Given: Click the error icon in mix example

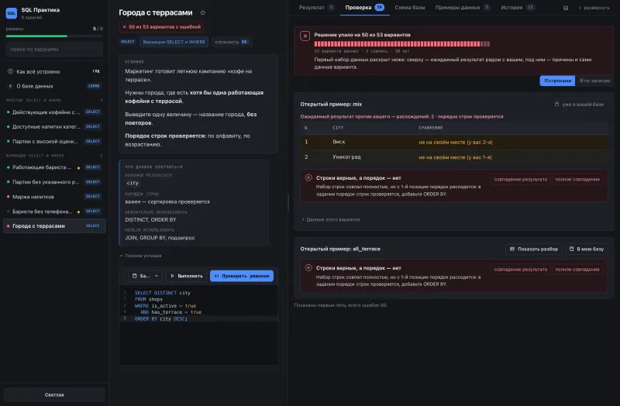Looking at the screenshot, I should coord(308,178).
